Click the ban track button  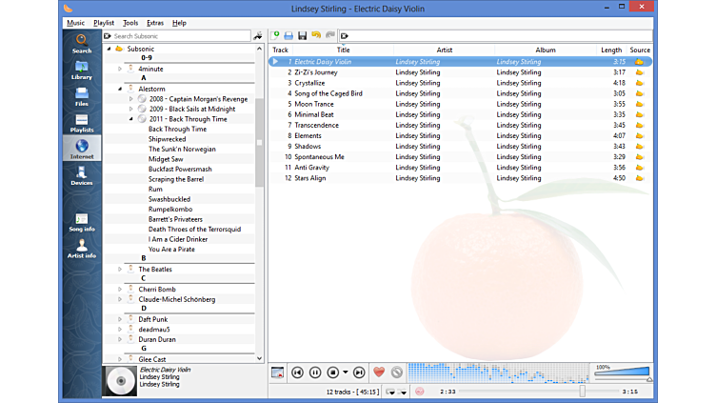(397, 373)
